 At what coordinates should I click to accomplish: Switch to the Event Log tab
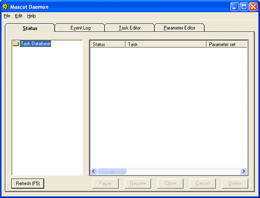tap(80, 28)
